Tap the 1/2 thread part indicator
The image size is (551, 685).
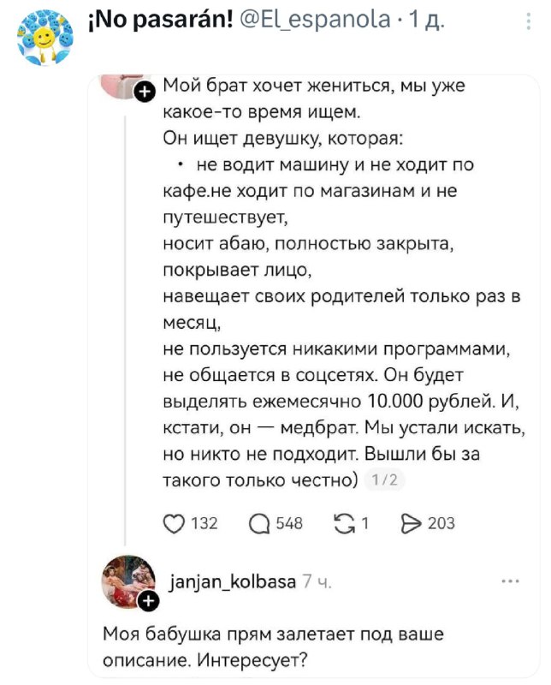pyautogui.click(x=384, y=480)
